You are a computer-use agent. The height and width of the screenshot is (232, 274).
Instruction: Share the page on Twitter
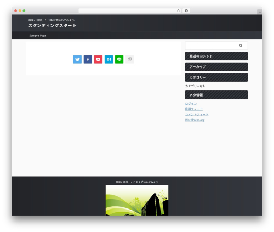(x=77, y=59)
